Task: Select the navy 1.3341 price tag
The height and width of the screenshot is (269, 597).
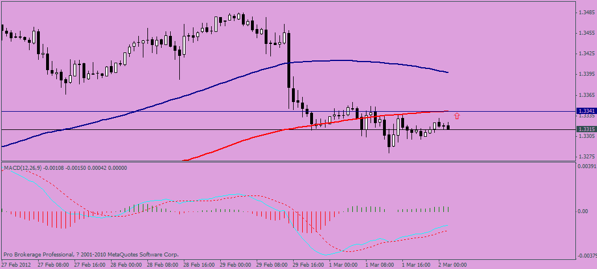Action: tap(586, 111)
